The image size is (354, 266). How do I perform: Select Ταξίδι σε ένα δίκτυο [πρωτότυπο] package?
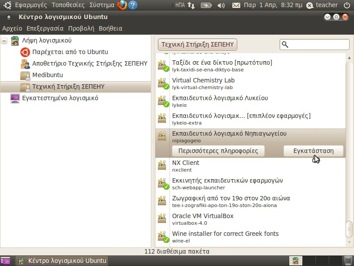250,66
